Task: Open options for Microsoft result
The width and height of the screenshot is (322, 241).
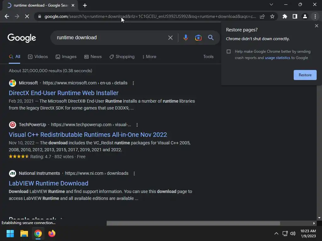Action: 133,83
